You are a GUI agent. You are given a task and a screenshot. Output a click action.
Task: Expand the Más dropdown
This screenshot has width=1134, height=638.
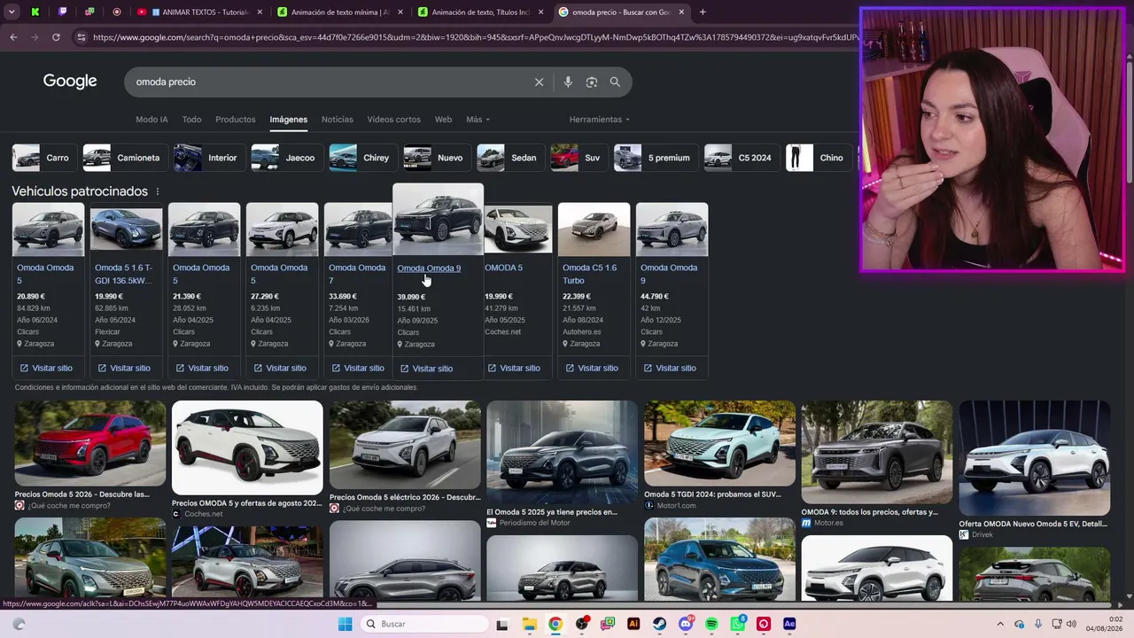(x=478, y=120)
